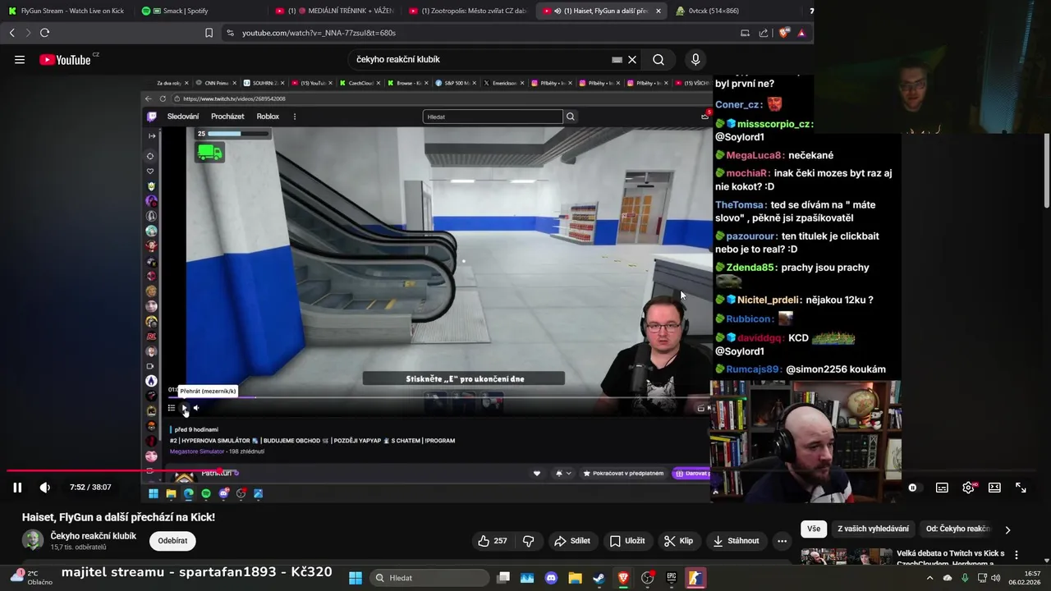Select the Vše filter chip
Image resolution: width=1051 pixels, height=591 pixels.
814,529
